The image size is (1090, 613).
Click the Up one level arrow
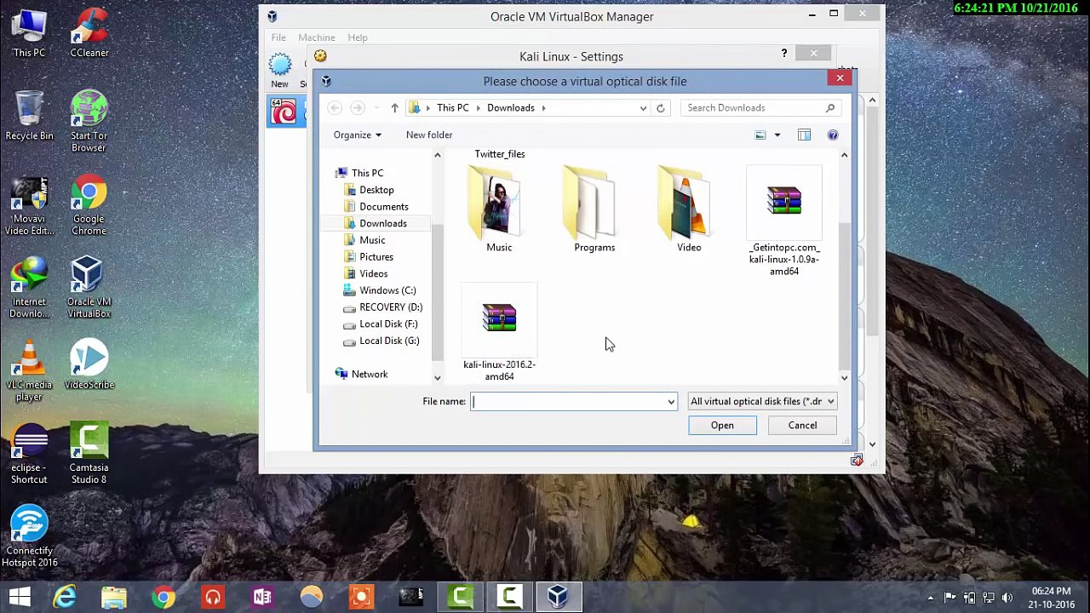click(x=394, y=108)
